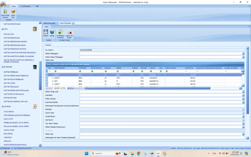Switch to the Cryptography ribbon tab
251x157 pixels.
25,6
